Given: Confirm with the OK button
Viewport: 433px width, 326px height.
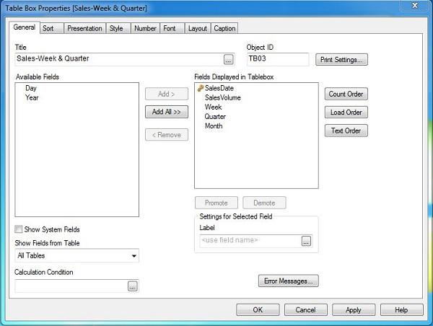Looking at the screenshot, I should (x=258, y=310).
